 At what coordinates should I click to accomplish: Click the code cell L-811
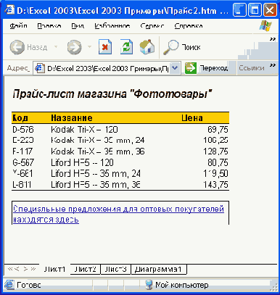(22, 185)
